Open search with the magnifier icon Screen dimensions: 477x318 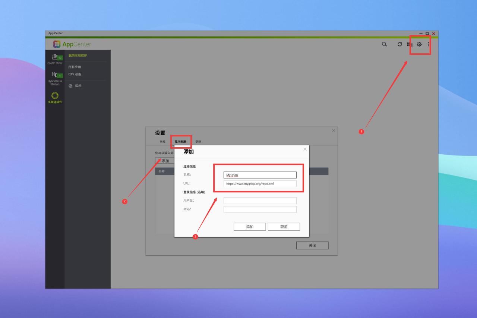coord(384,44)
